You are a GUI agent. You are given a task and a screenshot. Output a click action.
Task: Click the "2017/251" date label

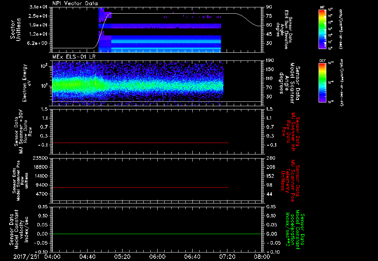(26, 257)
